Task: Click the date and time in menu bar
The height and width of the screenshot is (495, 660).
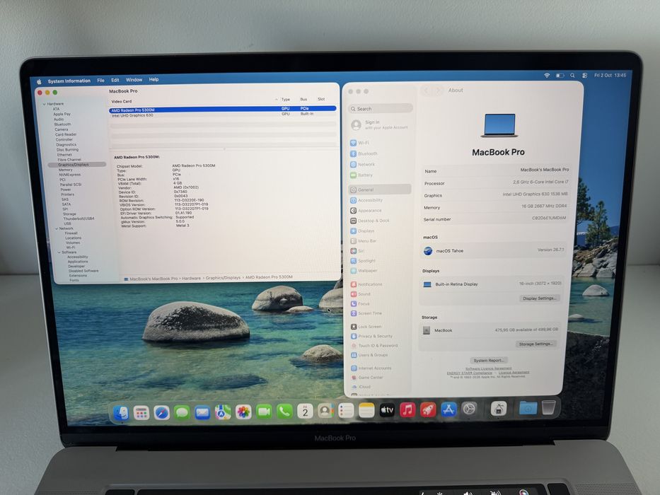Action: click(x=610, y=76)
